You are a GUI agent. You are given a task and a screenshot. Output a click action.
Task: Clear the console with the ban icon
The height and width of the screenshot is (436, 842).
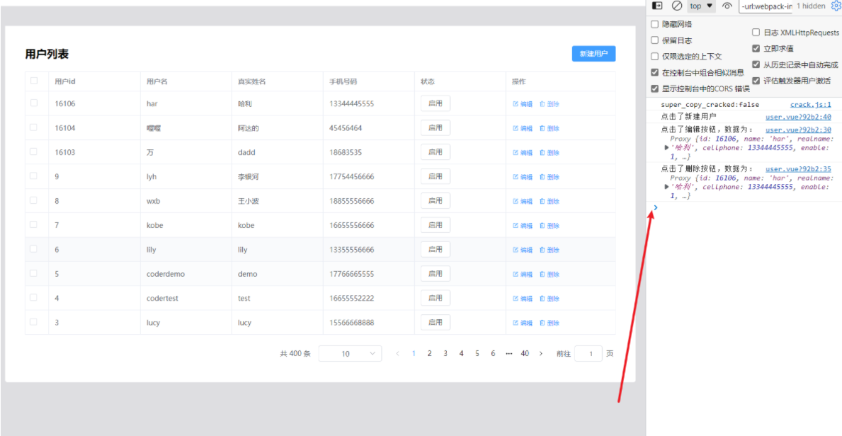coord(677,6)
